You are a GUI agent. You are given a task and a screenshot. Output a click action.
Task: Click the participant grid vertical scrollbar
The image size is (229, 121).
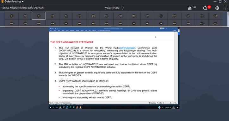(228, 19)
